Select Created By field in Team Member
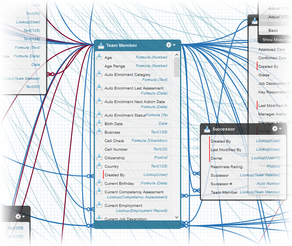This screenshot has width=292, height=246. pyautogui.click(x=114, y=175)
